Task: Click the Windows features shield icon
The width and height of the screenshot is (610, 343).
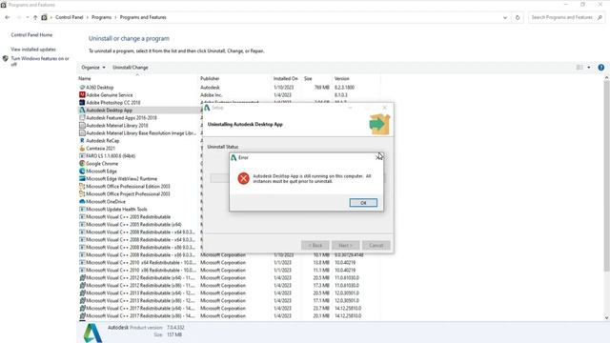Action: (x=6, y=59)
